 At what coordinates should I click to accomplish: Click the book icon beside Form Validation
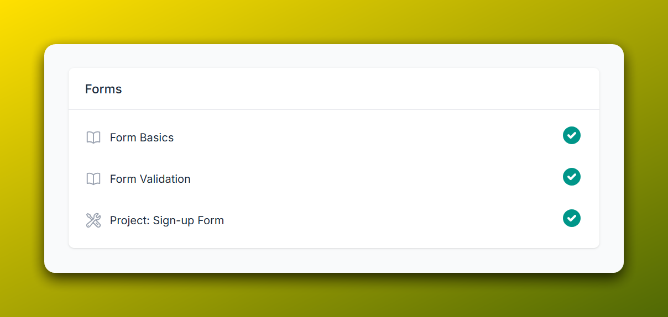pos(93,179)
